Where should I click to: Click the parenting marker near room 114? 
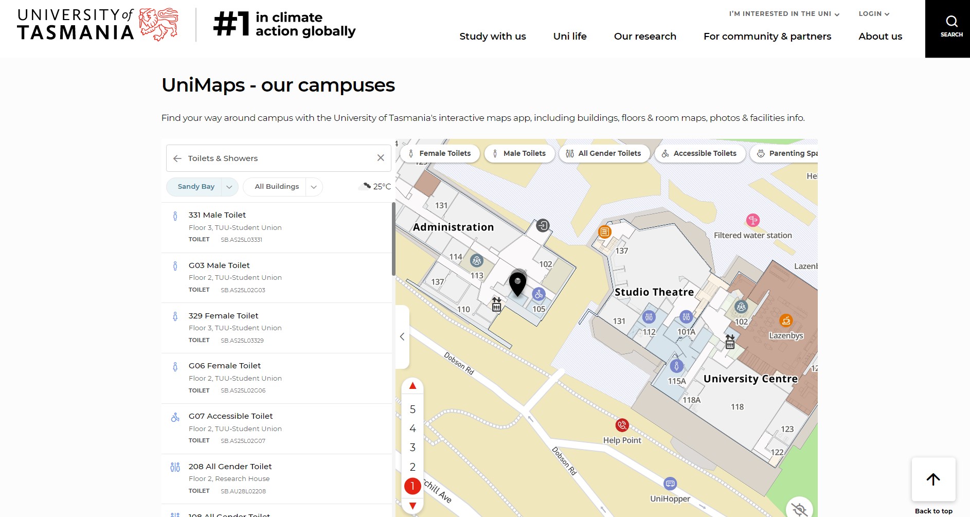click(477, 261)
